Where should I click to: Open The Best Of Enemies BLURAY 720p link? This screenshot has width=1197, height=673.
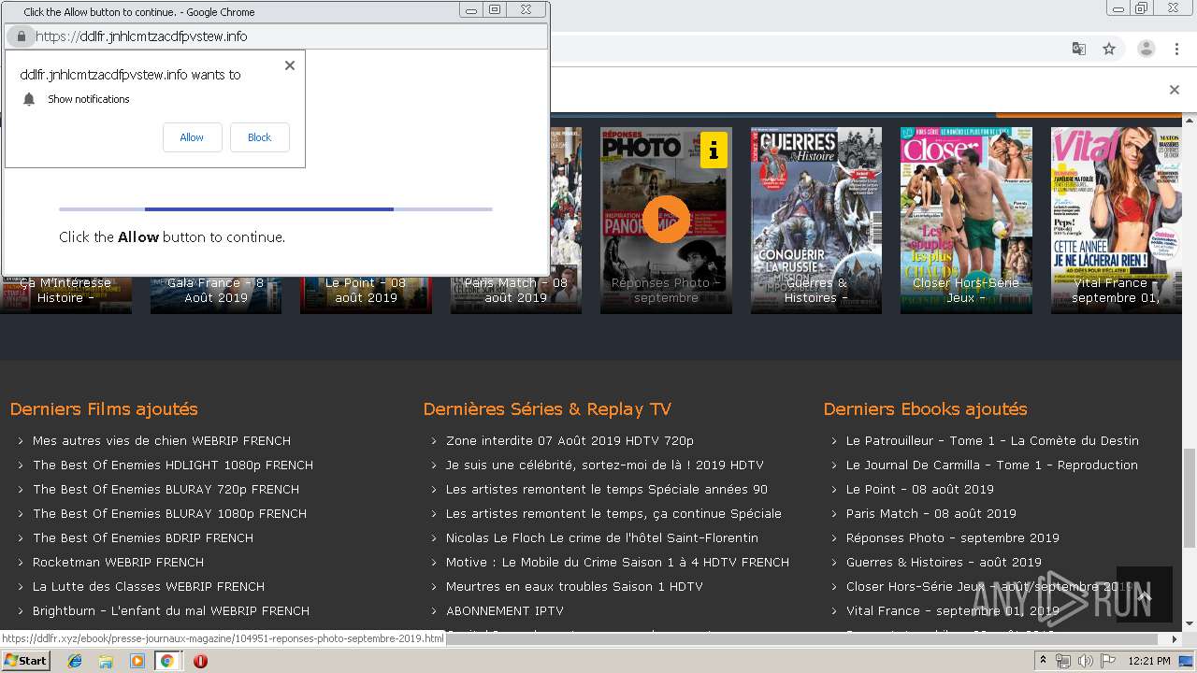(166, 489)
